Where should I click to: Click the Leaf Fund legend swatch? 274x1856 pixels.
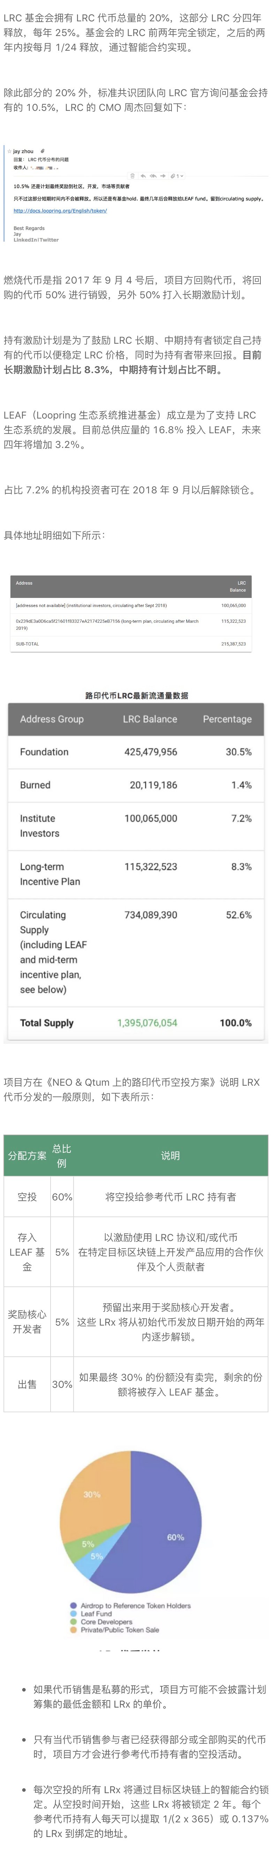pyautogui.click(x=73, y=1613)
